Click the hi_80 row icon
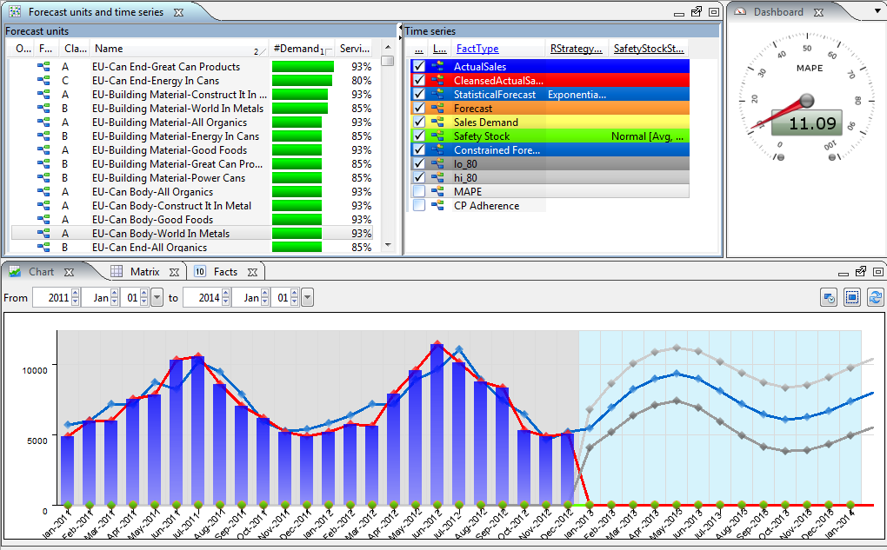The width and height of the screenshot is (887, 550). 437,177
